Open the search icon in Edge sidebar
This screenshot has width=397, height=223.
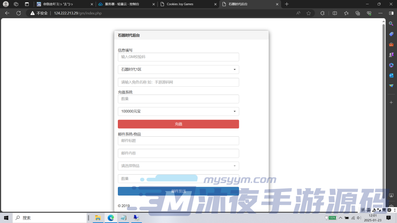pyautogui.click(x=391, y=23)
